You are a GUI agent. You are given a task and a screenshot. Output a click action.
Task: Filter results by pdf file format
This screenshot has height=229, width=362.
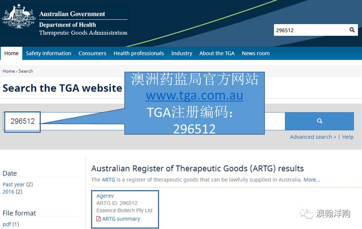7,224
